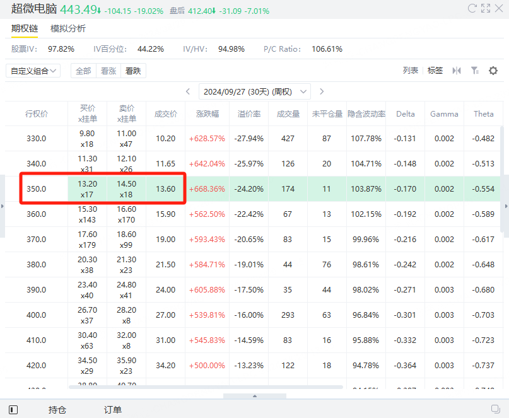Select the 看涨 calls filter
This screenshot has height=418, width=509.
[x=108, y=71]
